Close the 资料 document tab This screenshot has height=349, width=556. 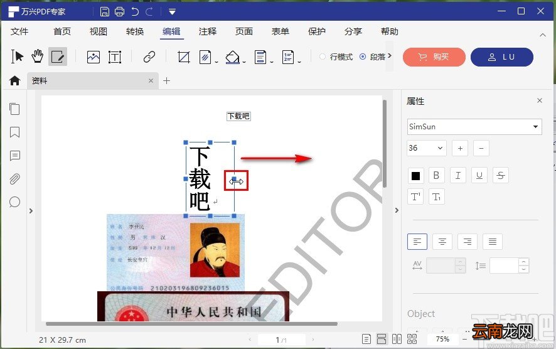[151, 81]
